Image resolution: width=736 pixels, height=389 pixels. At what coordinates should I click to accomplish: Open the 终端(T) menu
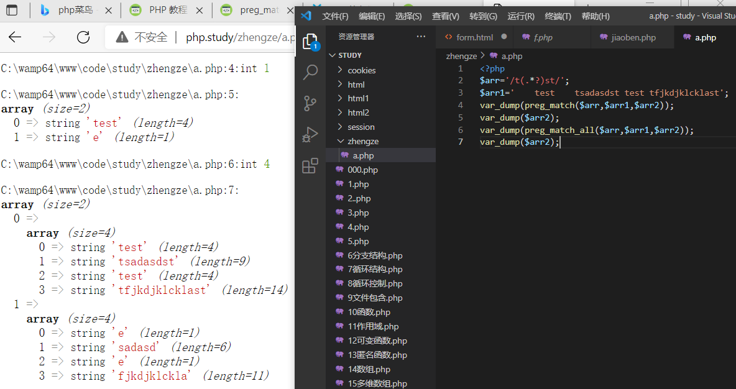(x=558, y=16)
